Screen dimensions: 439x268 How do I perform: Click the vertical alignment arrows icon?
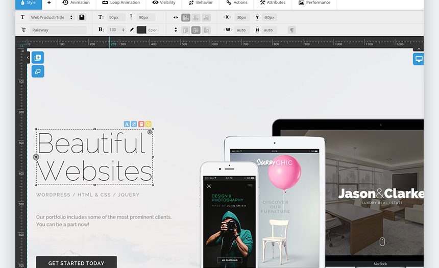tap(176, 30)
